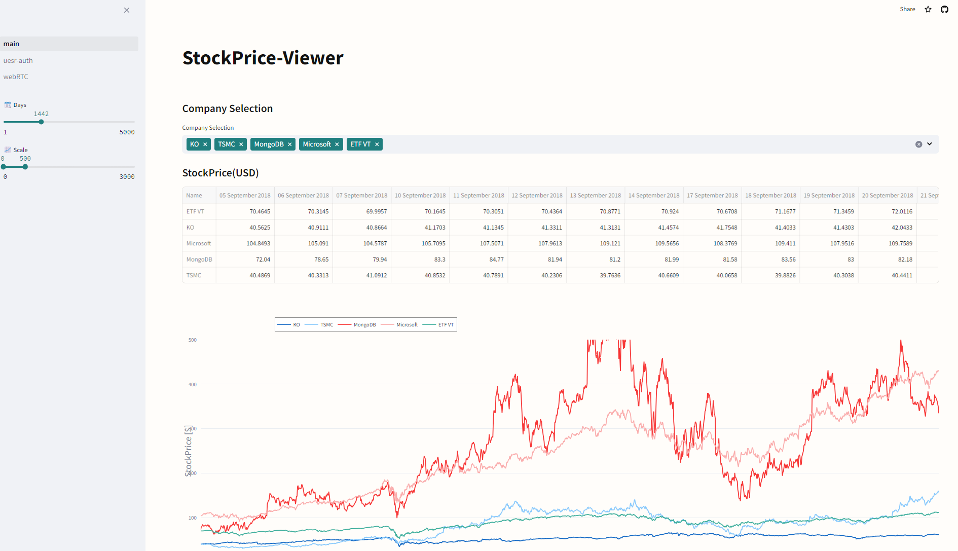Viewport: 958px width, 551px height.
Task: Star this app with the star icon
Action: (928, 9)
